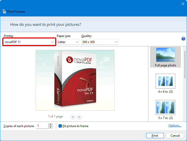Click the Print Pictures printer icon
This screenshot has width=187, height=141.
click(4, 11)
